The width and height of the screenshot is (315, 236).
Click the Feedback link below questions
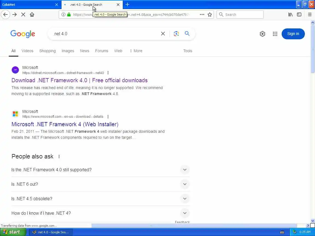click(182, 222)
